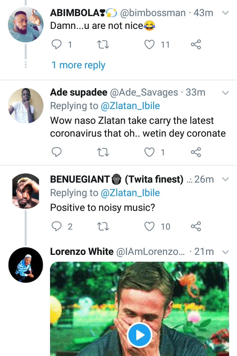Retweet ABIMBOLA's "not nice" tweet
The height and width of the screenshot is (356, 237).
pos(103,44)
